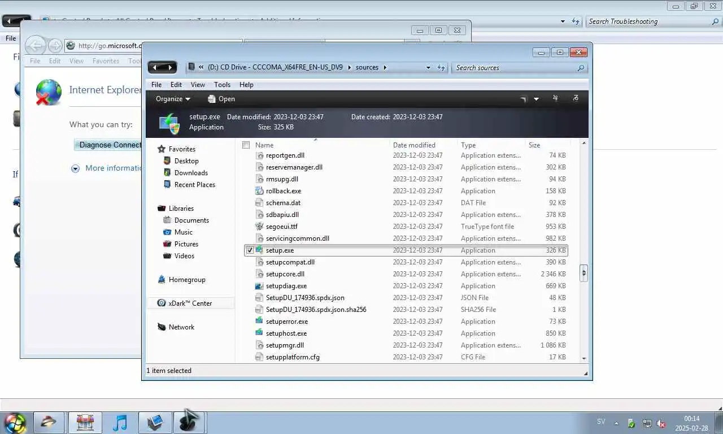This screenshot has width=723, height=434.
Task: Click Diagnose Connection button in Internet Explorer
Action: tap(108, 145)
